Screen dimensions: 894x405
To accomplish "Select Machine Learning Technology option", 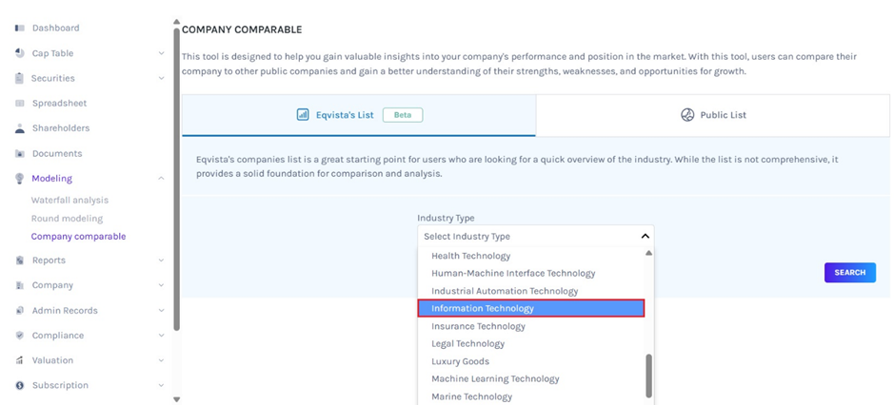I will pos(531,378).
